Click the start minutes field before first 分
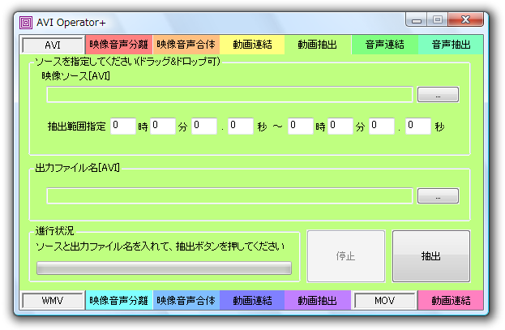The image size is (505, 330). coord(163,126)
